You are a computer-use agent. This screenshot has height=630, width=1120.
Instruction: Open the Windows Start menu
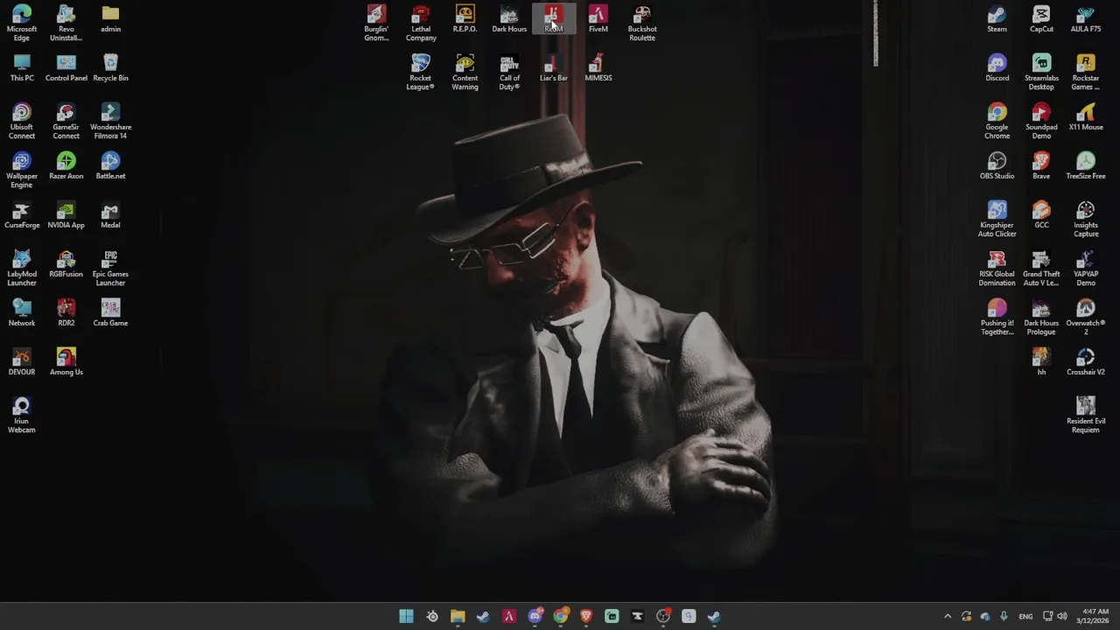tap(406, 616)
